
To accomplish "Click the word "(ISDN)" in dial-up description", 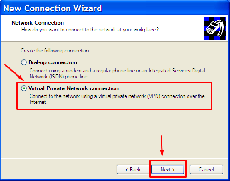I will click(57, 77).
